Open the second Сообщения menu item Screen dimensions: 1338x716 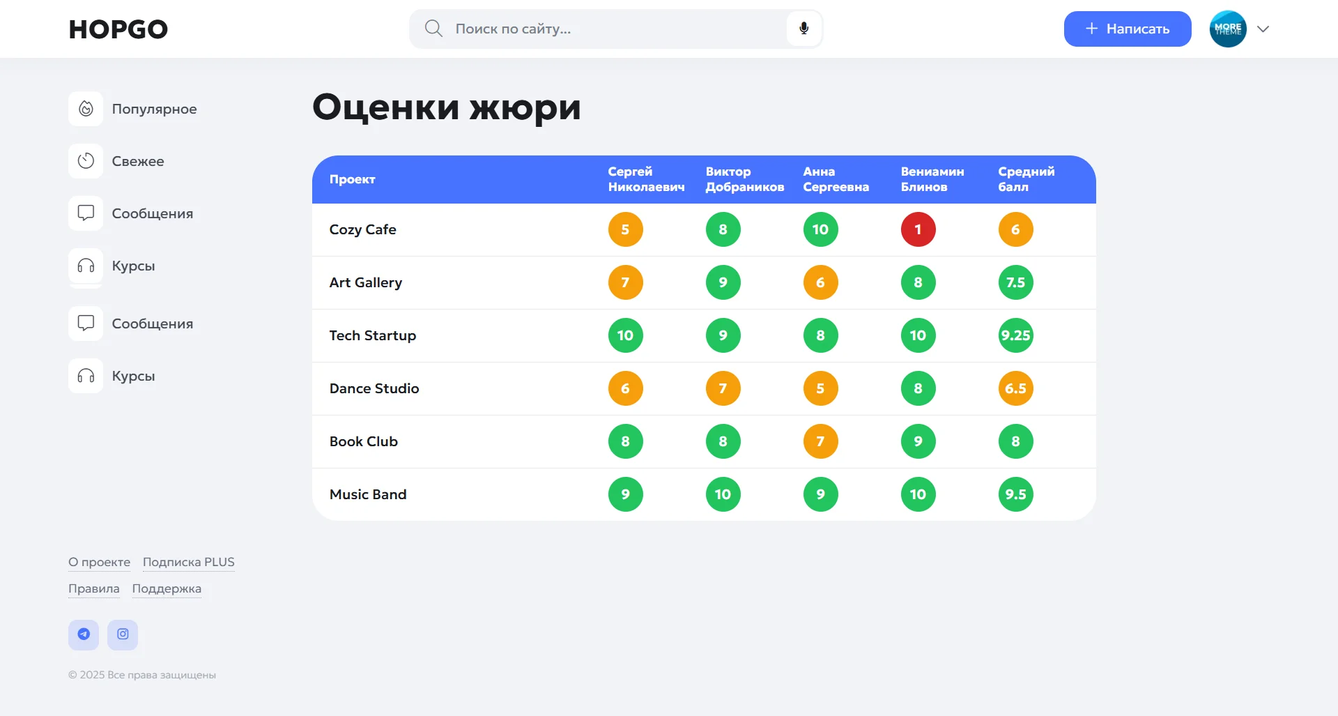(152, 323)
